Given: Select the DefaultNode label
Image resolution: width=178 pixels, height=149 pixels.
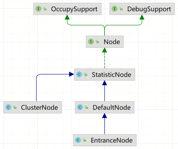Looking at the screenshot, I should click(x=112, y=107).
